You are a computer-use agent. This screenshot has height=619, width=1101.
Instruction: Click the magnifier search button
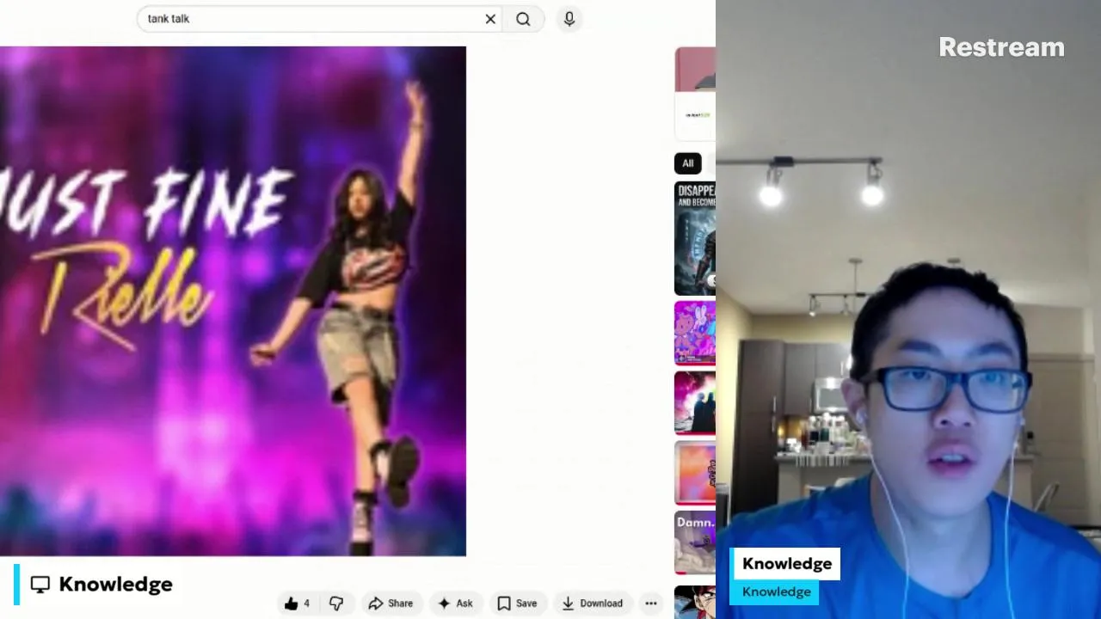(523, 19)
